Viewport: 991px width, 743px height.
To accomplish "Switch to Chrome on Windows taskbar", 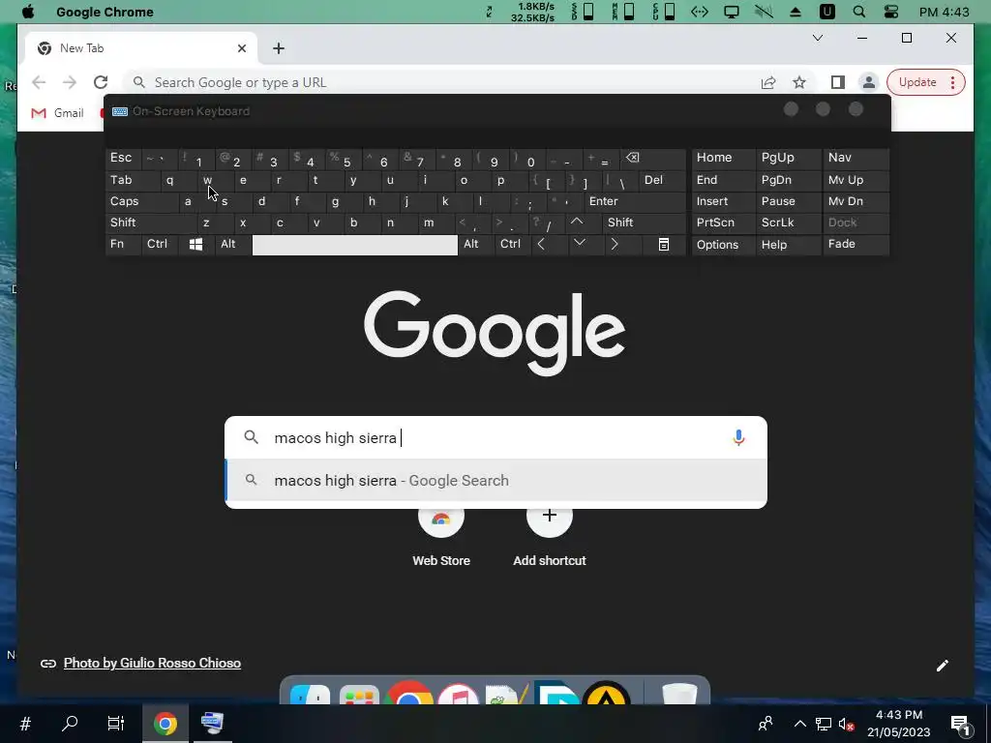I will [x=165, y=723].
